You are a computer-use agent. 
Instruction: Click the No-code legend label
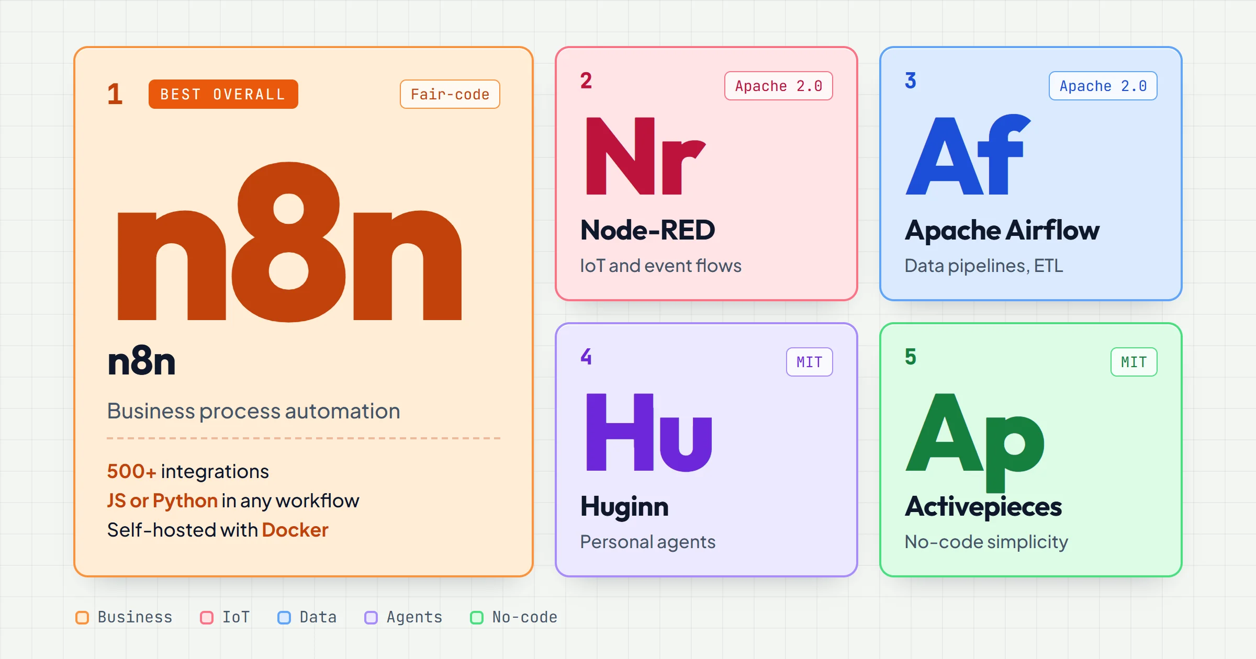(x=525, y=617)
